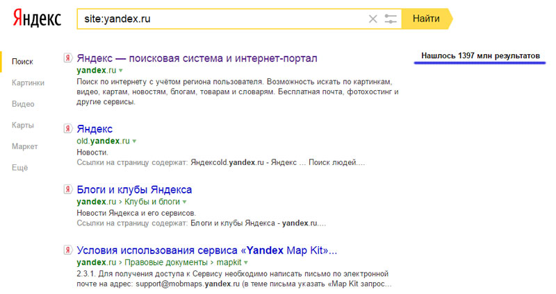
Task: Click the Новости. snippet under old.yandex.ru
Action: [92, 153]
